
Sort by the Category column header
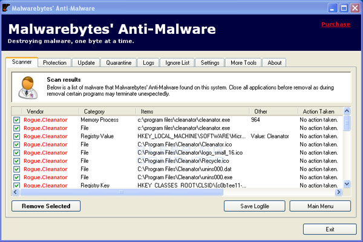tap(108, 111)
